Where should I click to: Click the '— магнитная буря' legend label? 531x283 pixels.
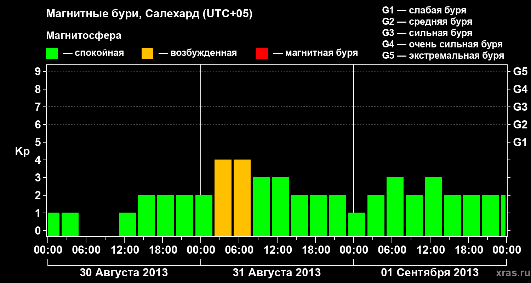coord(315,53)
